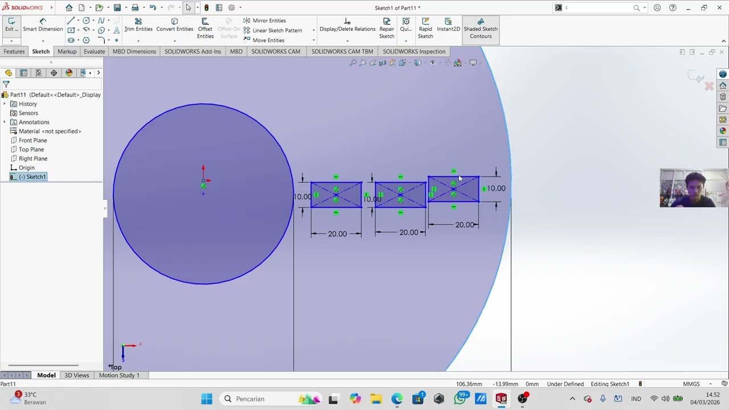Click the Home icon in top toolbar
The image size is (729, 410).
coord(69,7)
